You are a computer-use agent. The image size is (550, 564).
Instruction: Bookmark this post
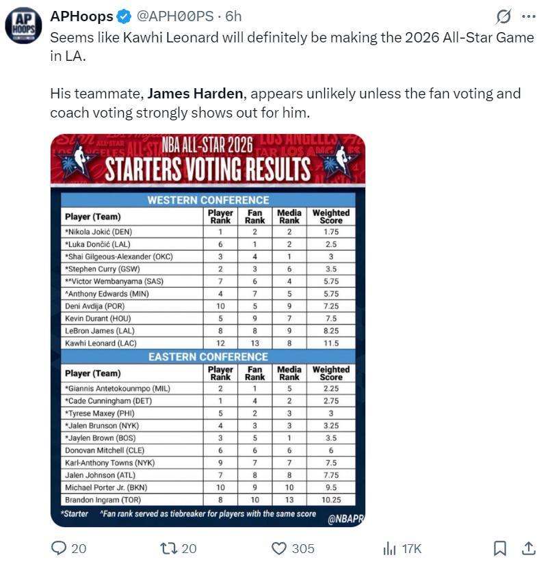[500, 548]
